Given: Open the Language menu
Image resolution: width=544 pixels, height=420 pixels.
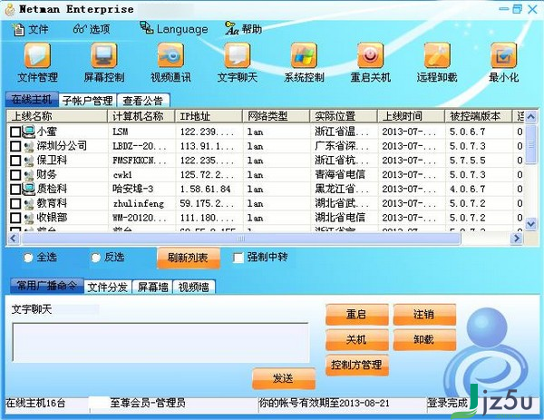Looking at the screenshot, I should coord(174,28).
